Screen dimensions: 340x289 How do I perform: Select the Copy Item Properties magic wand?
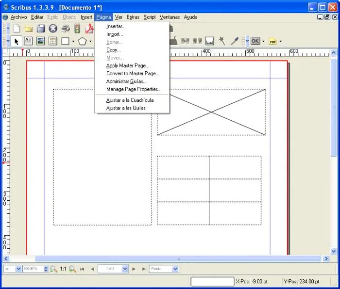222,41
